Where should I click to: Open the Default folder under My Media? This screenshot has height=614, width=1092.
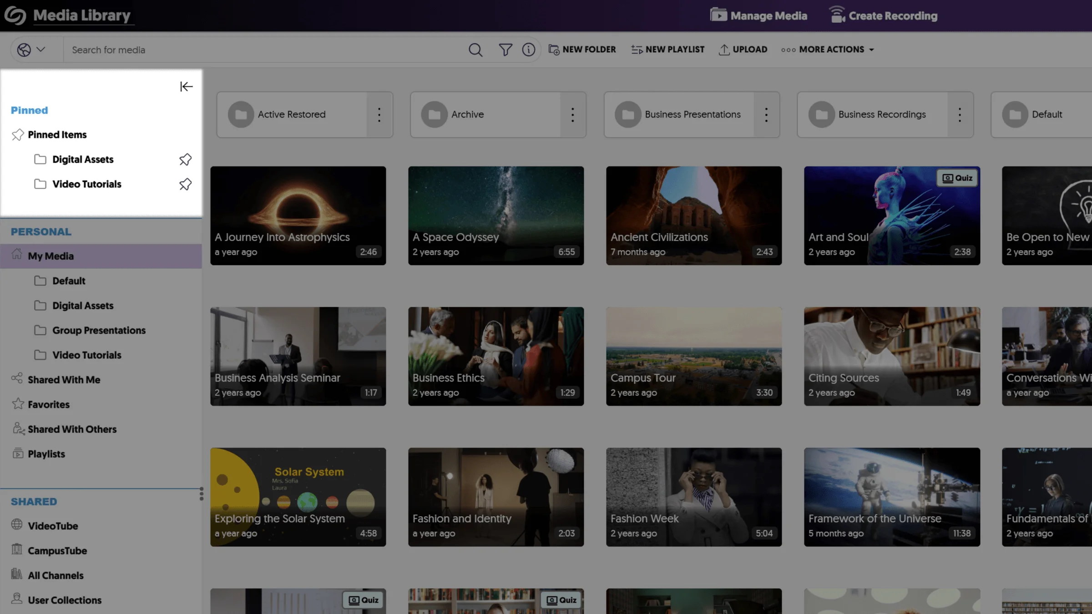click(x=68, y=281)
